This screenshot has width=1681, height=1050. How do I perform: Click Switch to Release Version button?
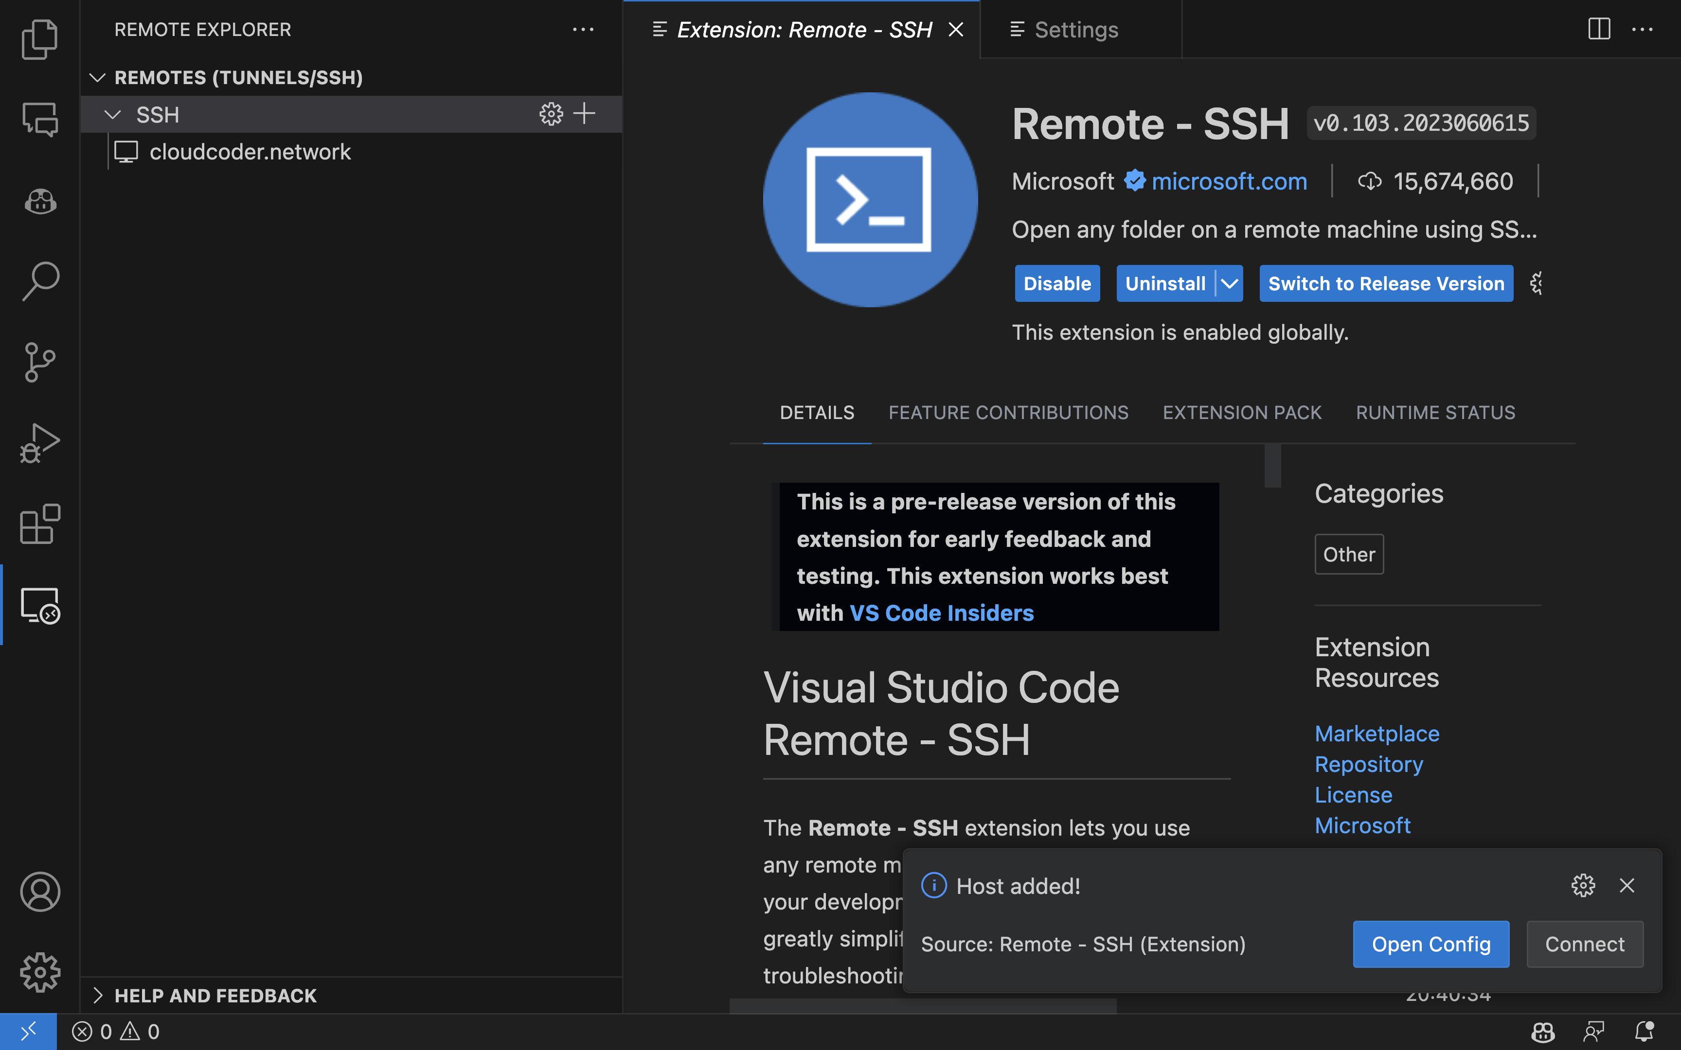(1386, 283)
